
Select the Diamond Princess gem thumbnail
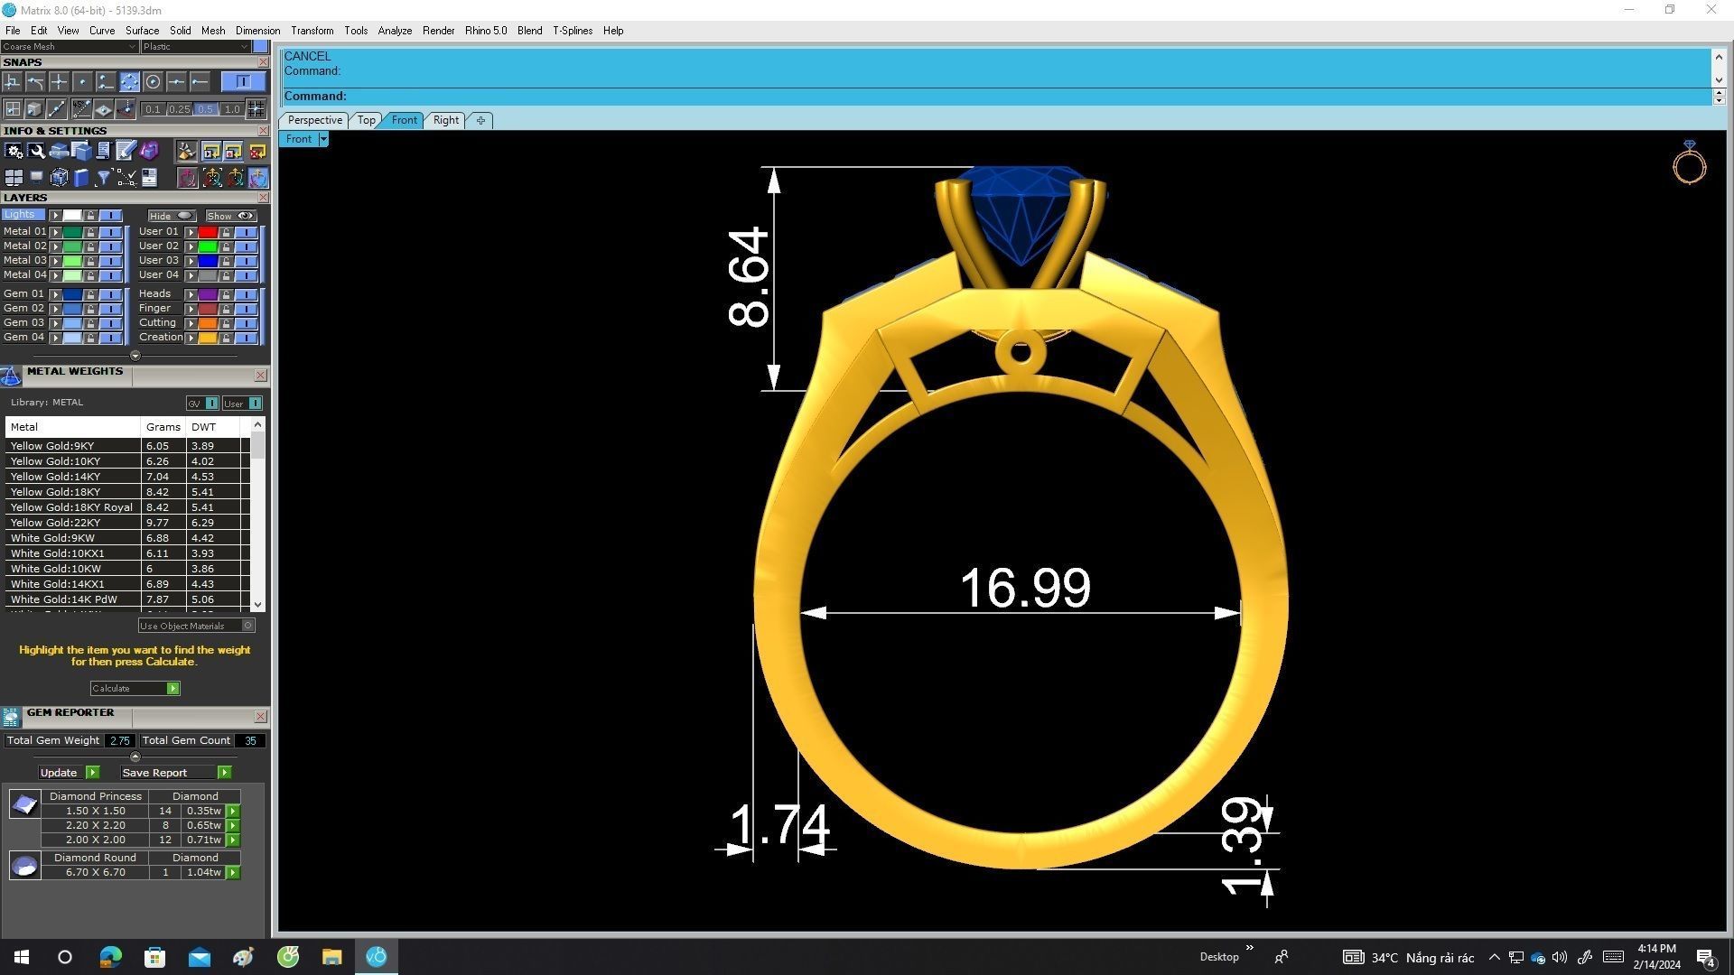point(24,803)
